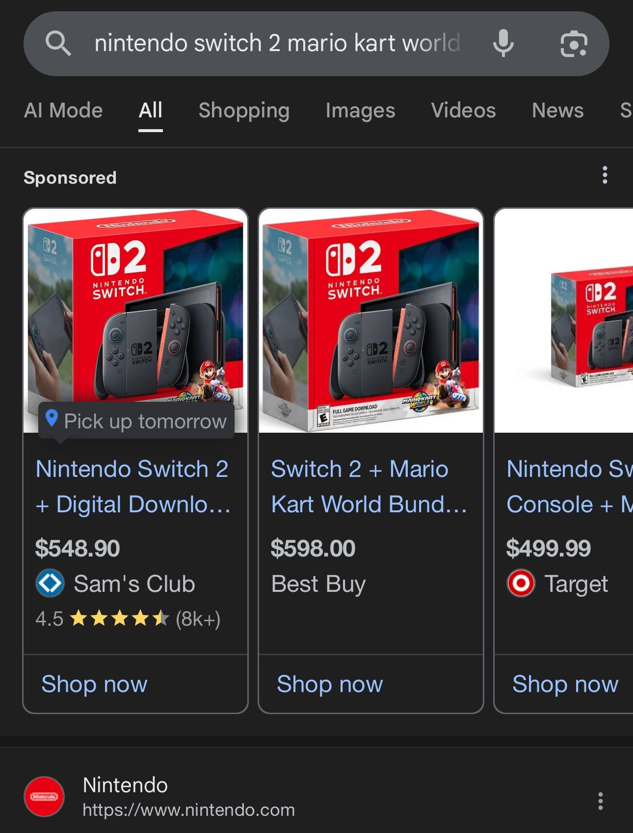This screenshot has height=833, width=633.
Task: Open the nintendo.com search result
Action: pos(188,809)
